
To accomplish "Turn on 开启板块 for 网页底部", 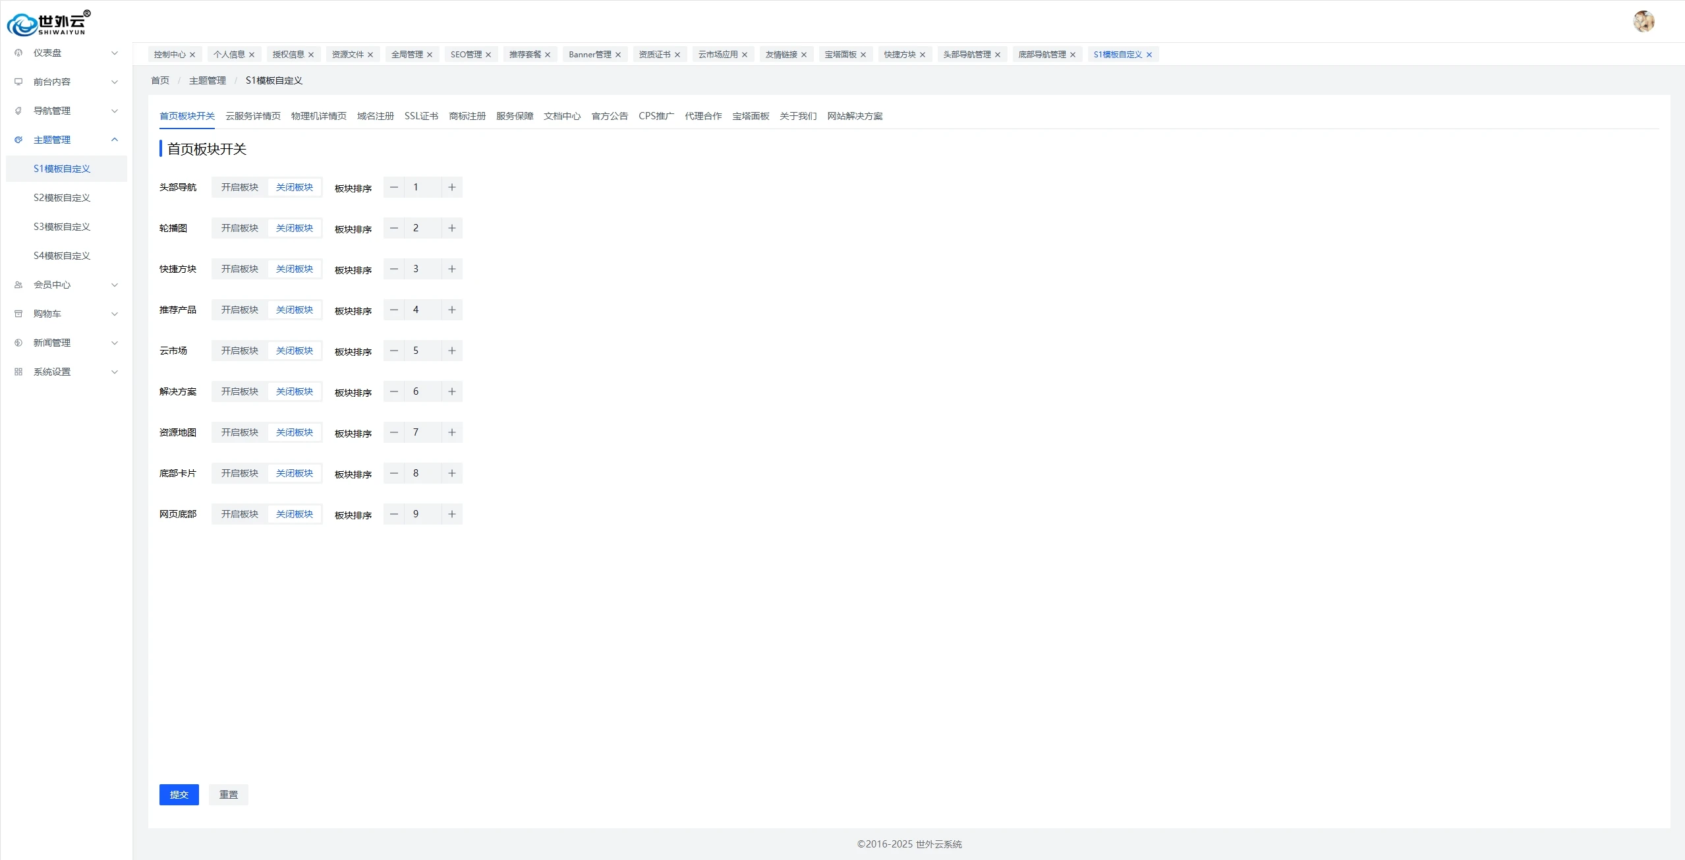I will [x=240, y=514].
